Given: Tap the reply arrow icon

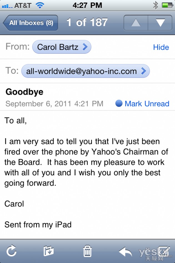Looking at the screenshot, I should point(125,252).
